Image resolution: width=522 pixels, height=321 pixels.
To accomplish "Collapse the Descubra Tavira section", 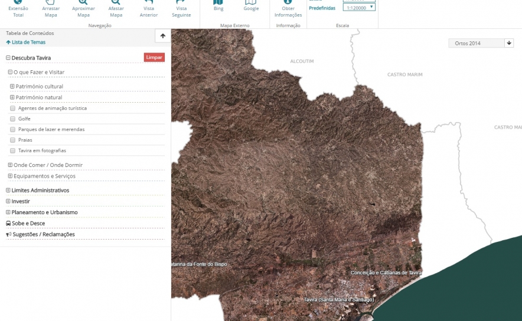I will pos(8,58).
